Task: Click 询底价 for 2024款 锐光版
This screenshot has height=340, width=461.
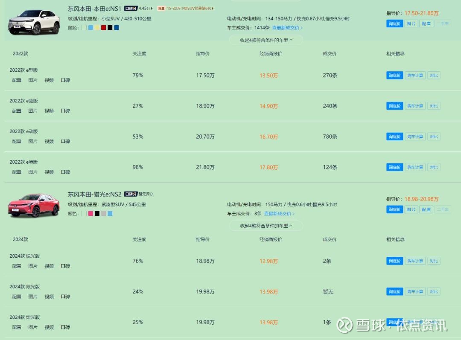Action: pos(394,261)
